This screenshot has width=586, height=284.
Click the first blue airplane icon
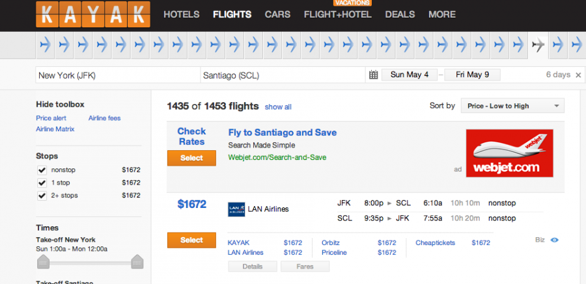45,45
